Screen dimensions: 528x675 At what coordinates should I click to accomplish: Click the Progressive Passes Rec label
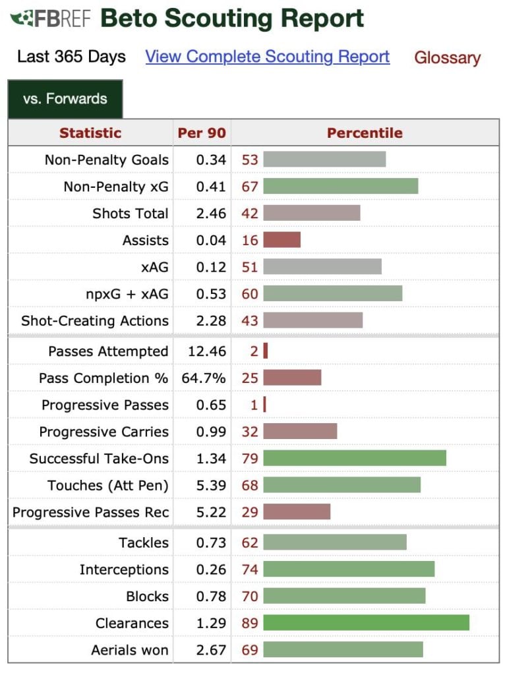(x=91, y=512)
